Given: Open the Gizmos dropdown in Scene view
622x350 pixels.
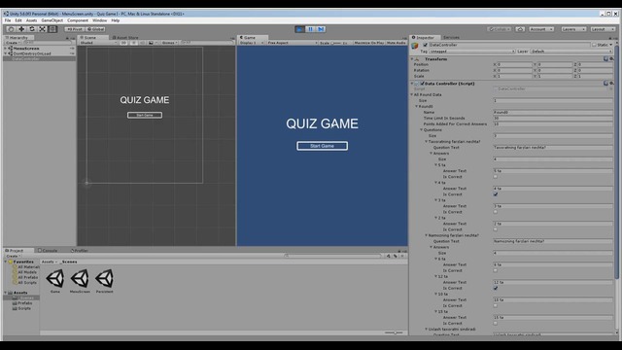Looking at the screenshot, I should coord(169,43).
